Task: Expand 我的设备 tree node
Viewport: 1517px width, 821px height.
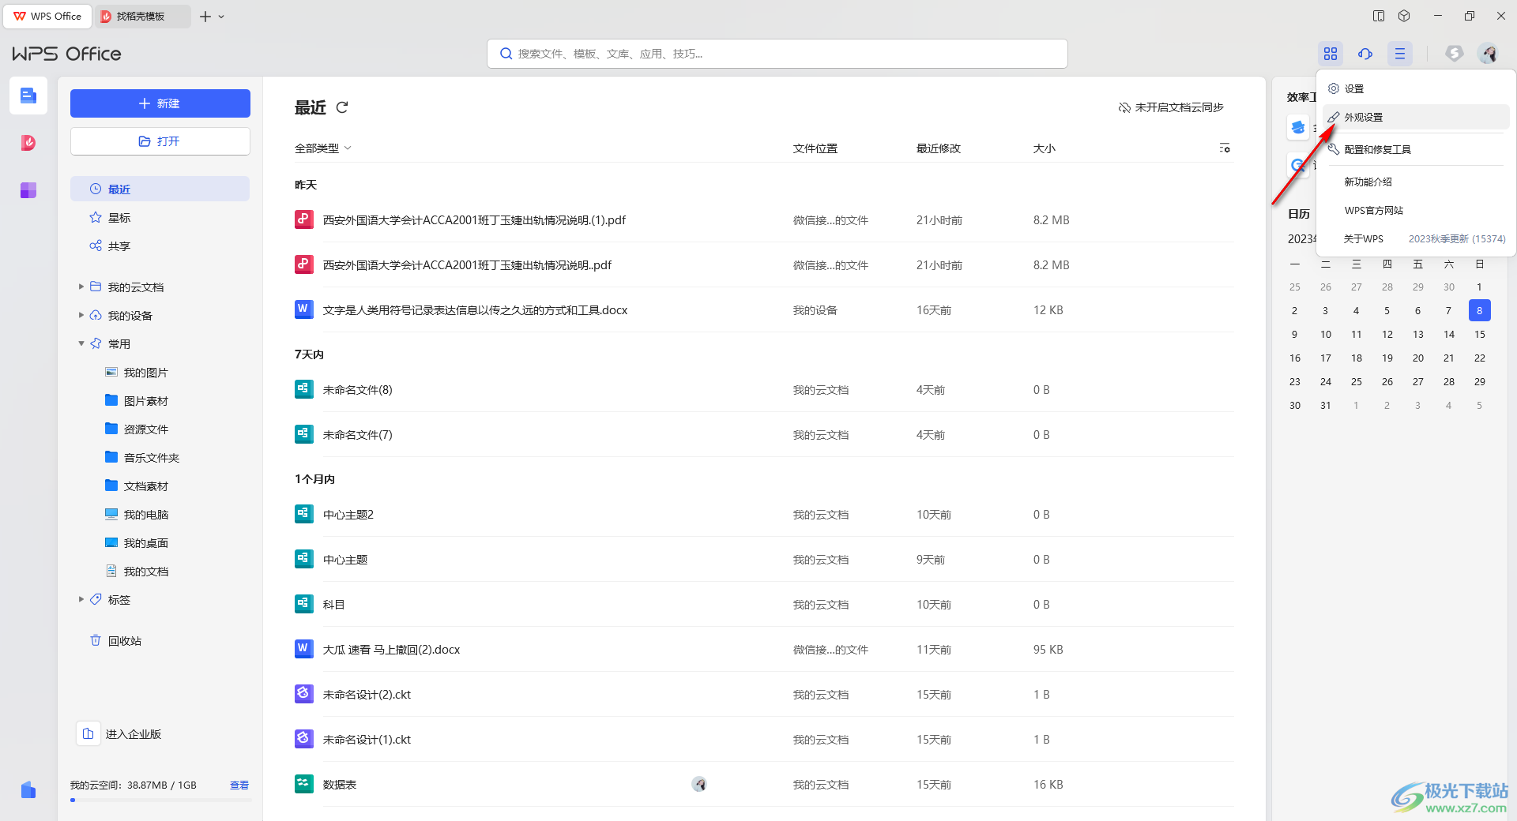Action: point(81,315)
